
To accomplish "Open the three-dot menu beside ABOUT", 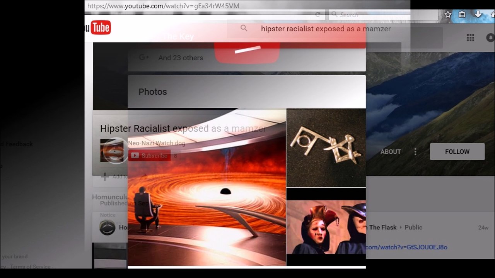I will pyautogui.click(x=415, y=152).
